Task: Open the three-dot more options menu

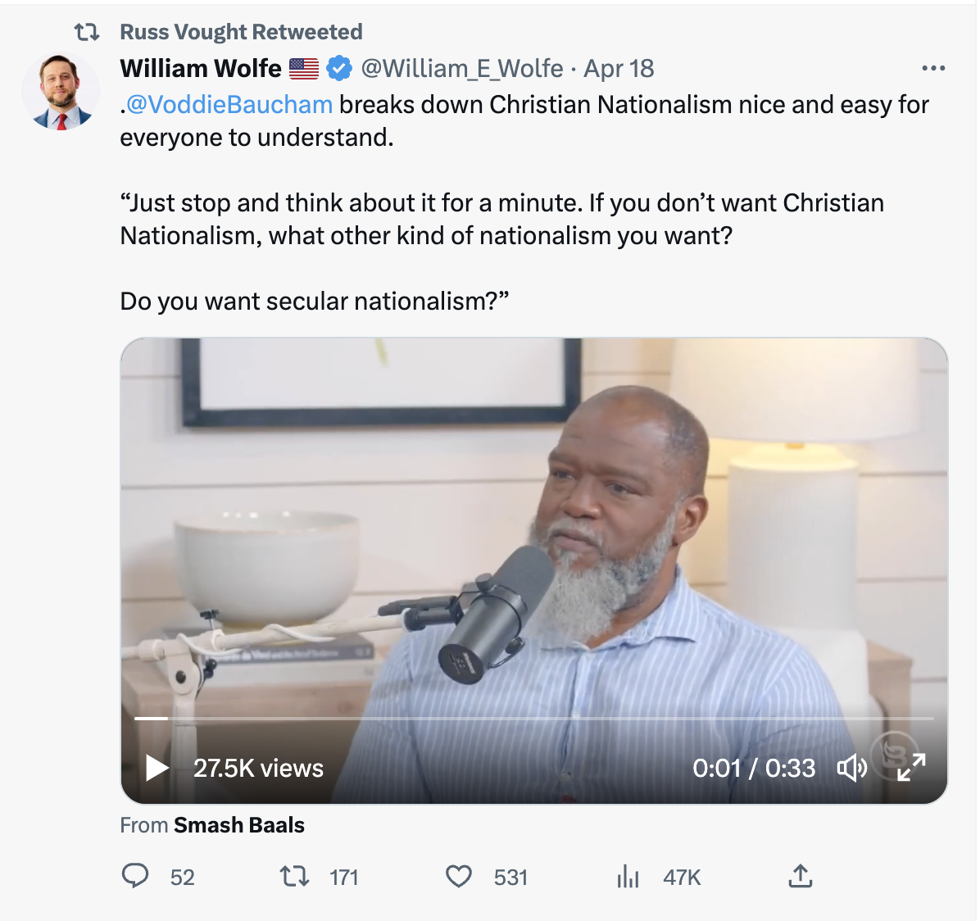Action: tap(933, 69)
